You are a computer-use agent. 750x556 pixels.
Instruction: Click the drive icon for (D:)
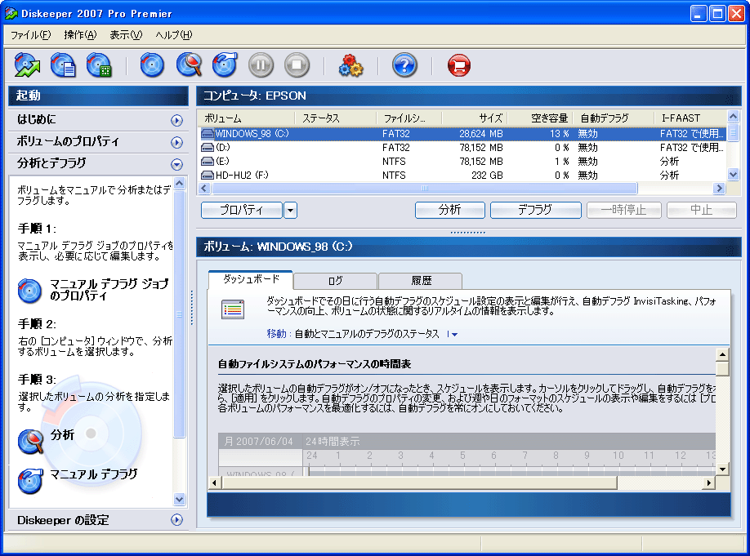coord(208,148)
